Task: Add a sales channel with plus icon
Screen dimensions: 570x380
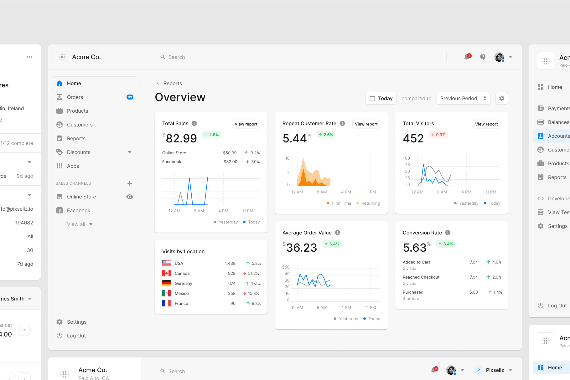Action: [x=130, y=183]
